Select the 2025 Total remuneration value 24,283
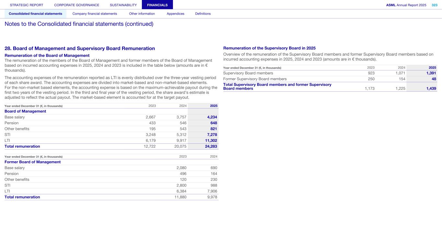The image size is (442, 249). 210,146
